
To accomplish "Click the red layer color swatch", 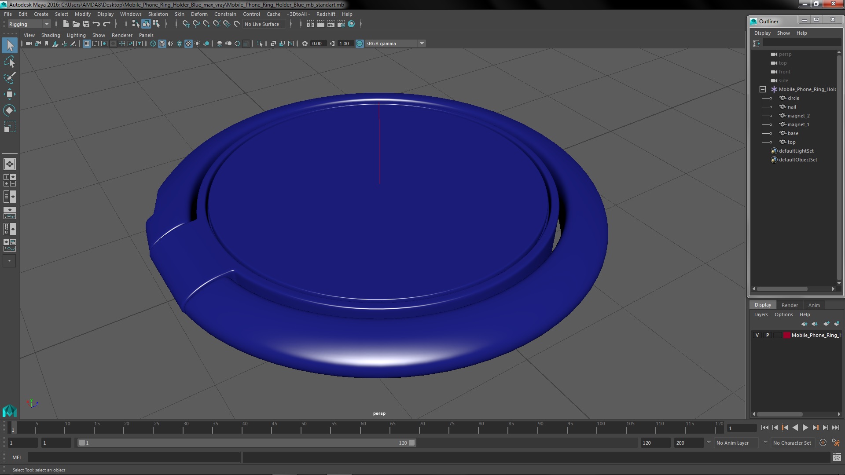I will 786,335.
